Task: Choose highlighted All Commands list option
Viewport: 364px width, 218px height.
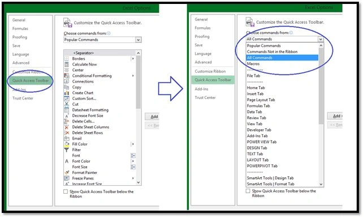Action: point(282,58)
